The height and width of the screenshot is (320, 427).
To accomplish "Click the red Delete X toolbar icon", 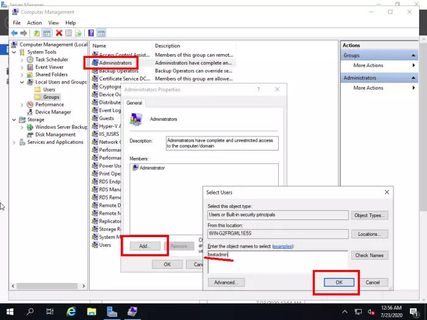I will click(x=59, y=33).
